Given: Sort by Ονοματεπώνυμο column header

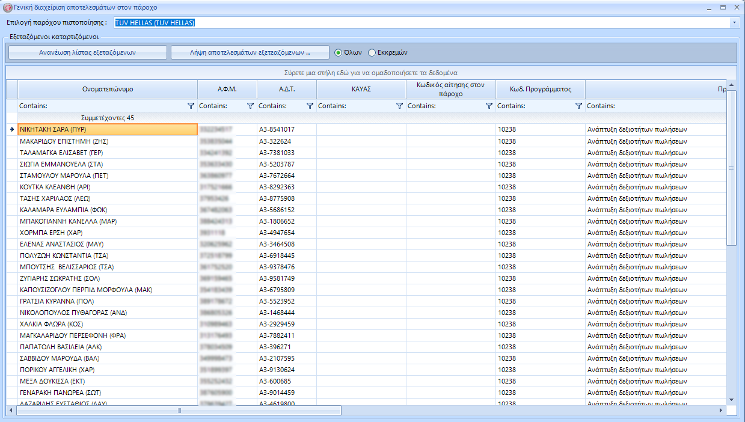Looking at the screenshot, I should click(x=108, y=89).
